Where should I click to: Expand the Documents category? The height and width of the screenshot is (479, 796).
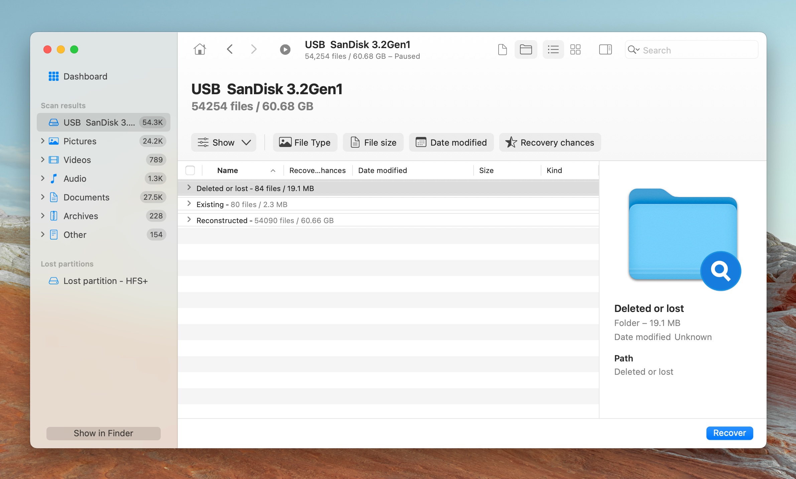pyautogui.click(x=42, y=197)
